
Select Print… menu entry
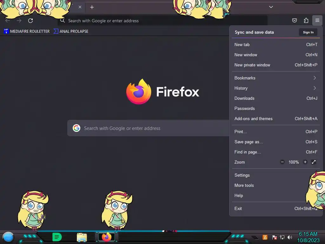point(276,132)
